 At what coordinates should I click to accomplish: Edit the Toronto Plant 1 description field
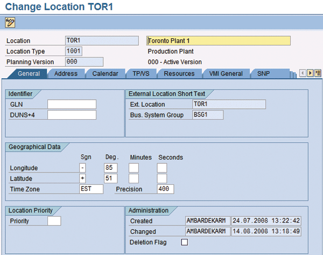(218, 41)
